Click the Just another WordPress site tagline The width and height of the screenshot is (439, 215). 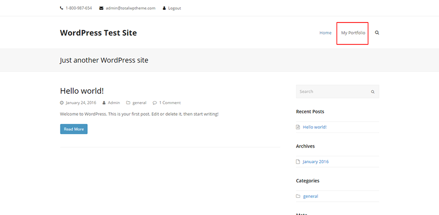pyautogui.click(x=104, y=60)
